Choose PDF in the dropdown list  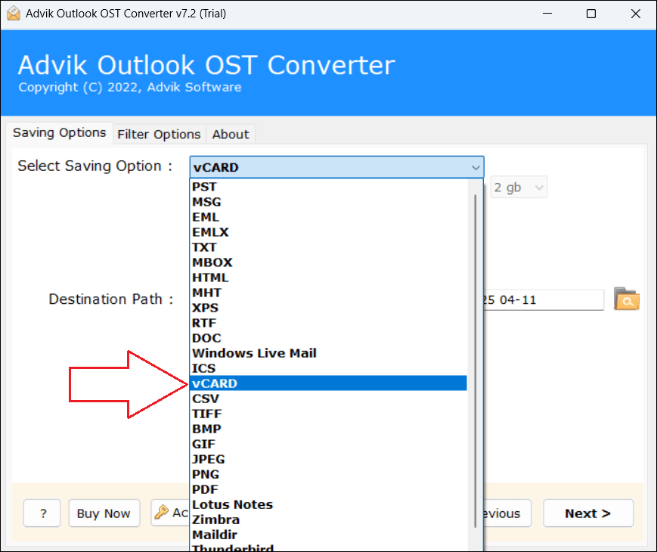click(329, 489)
